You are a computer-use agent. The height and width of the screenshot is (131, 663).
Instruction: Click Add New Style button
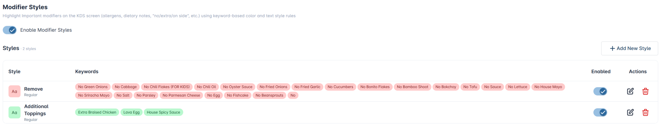(x=629, y=48)
